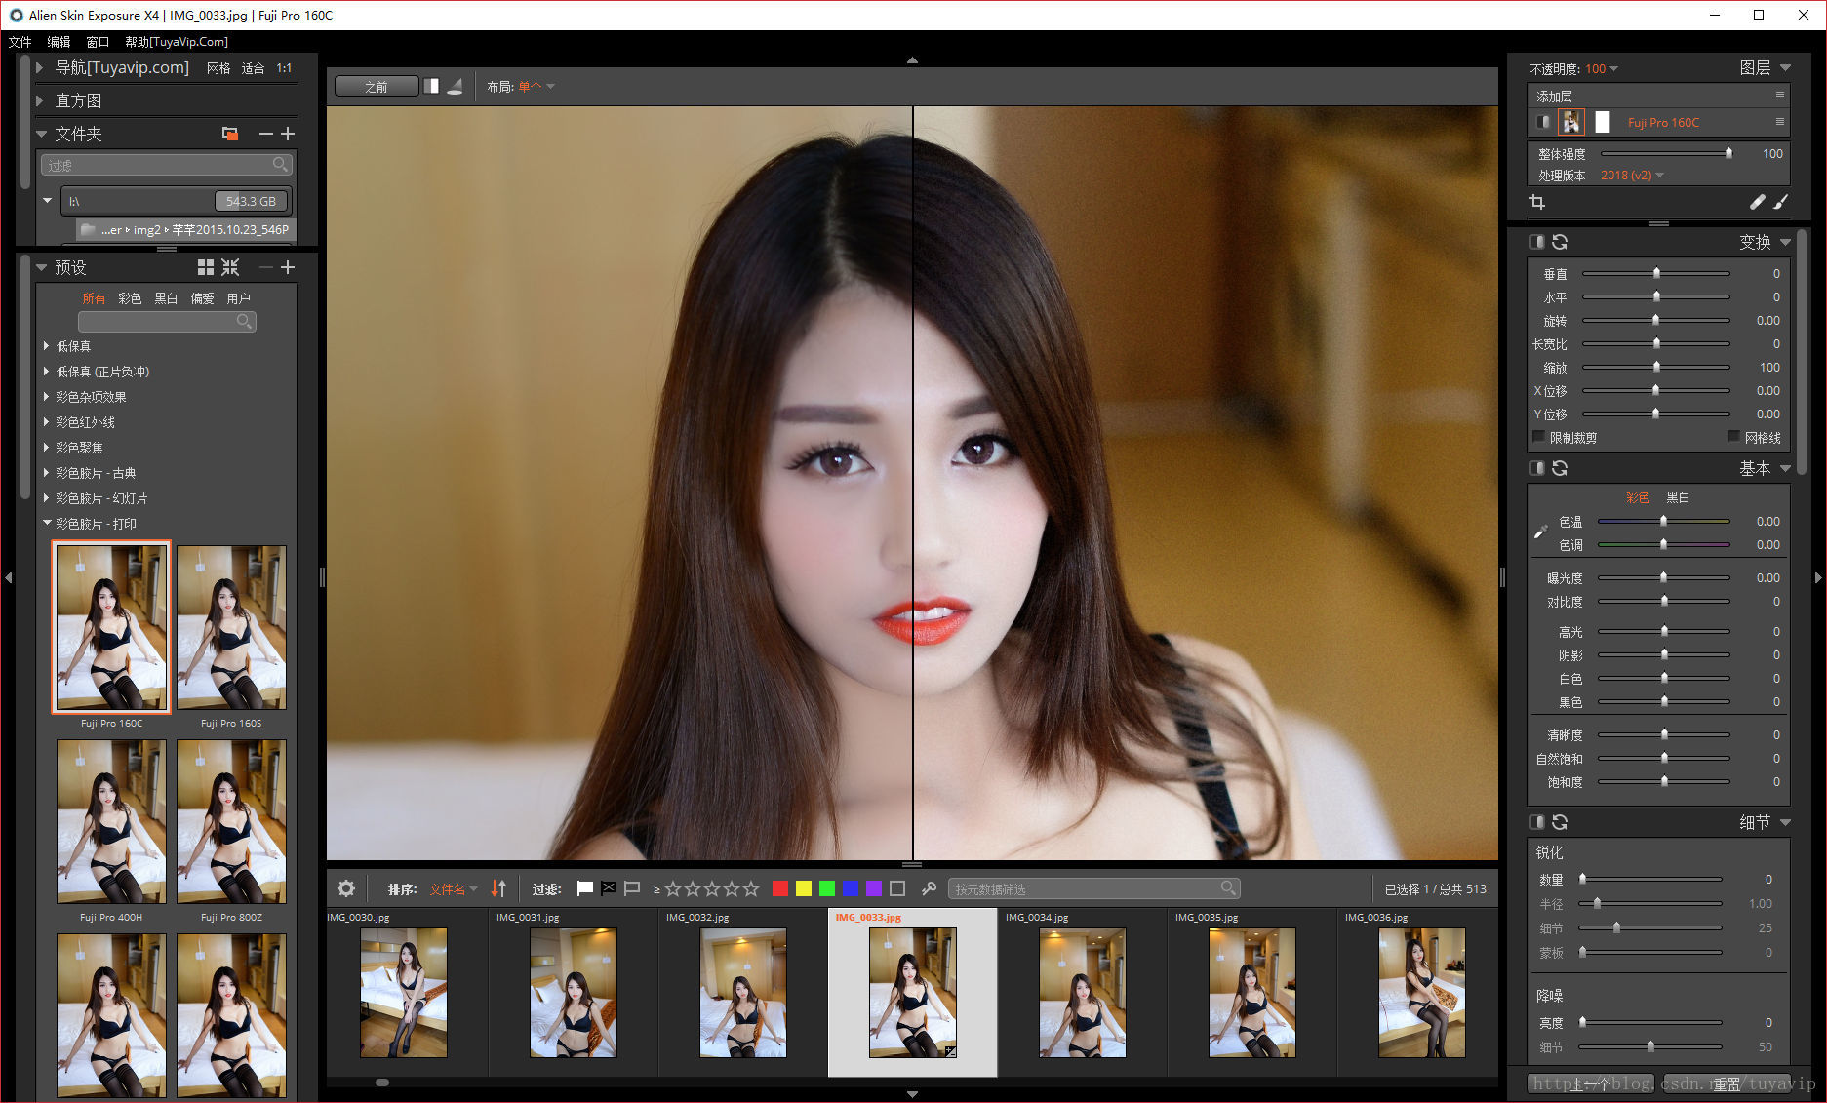
Task: Toggle the 变换 panel on/off switch
Action: (1537, 242)
